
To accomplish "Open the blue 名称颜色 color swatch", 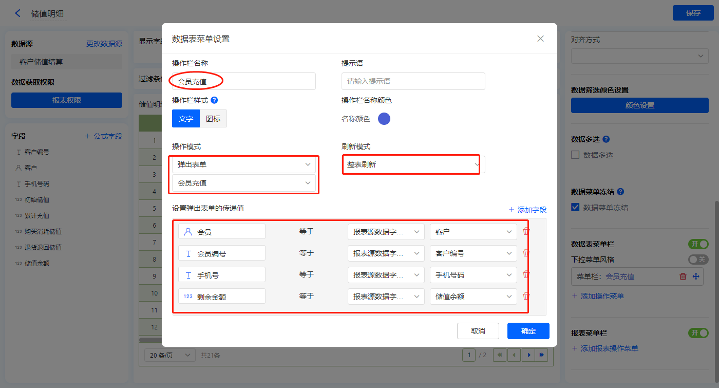I will coord(384,119).
